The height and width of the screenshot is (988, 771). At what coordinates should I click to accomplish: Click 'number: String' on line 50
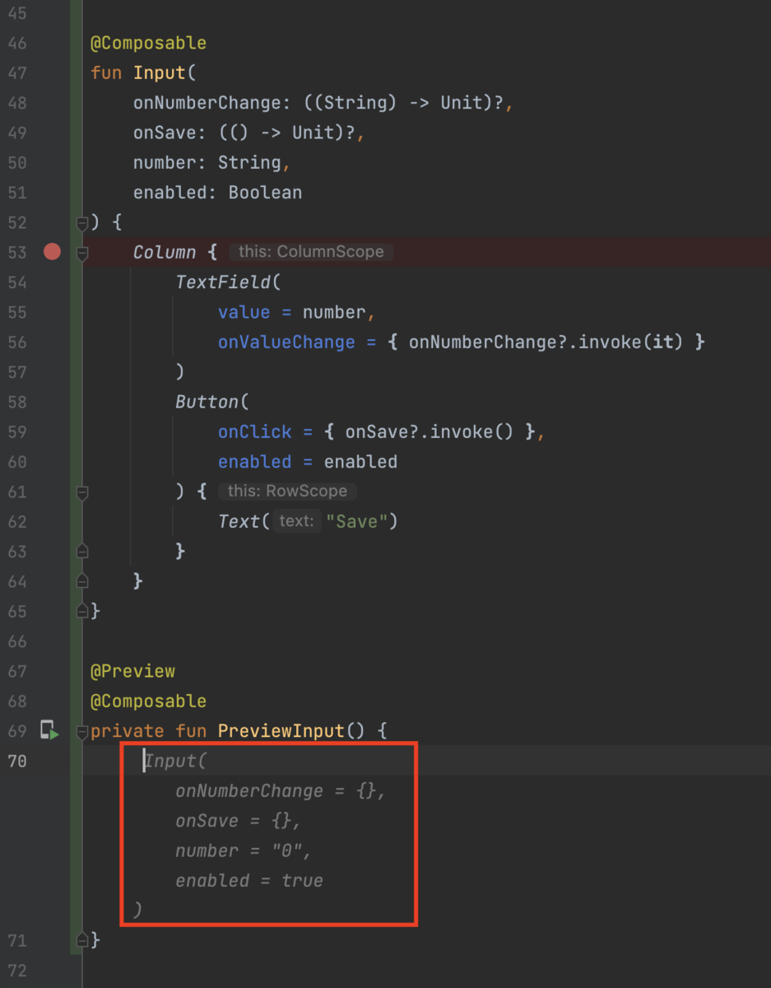[x=207, y=163]
